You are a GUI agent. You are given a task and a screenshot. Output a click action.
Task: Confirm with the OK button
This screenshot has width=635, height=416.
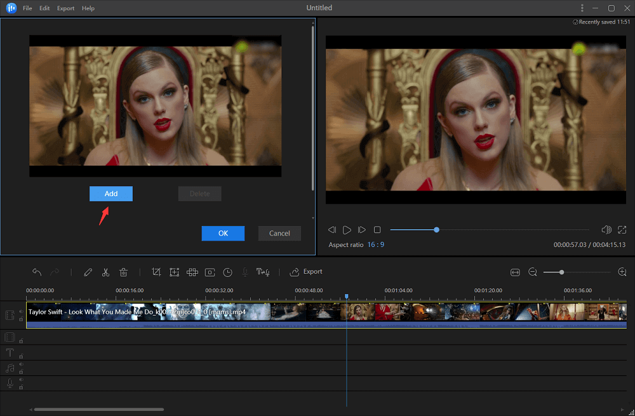pyautogui.click(x=223, y=233)
